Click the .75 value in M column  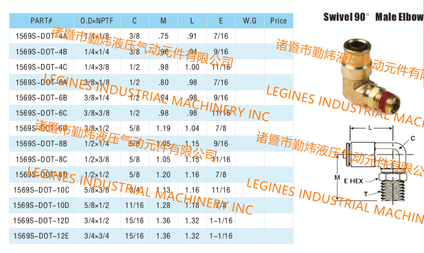click(163, 36)
